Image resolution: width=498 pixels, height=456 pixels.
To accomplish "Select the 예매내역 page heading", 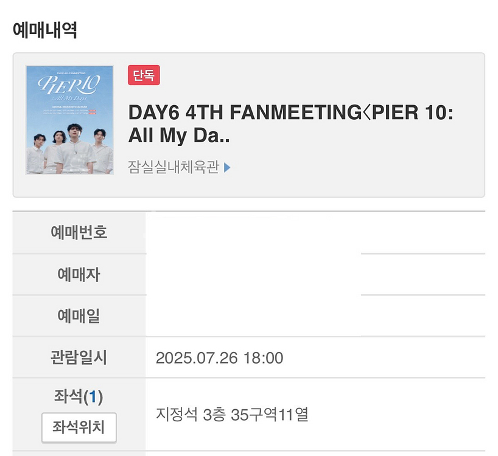I will coord(45,30).
